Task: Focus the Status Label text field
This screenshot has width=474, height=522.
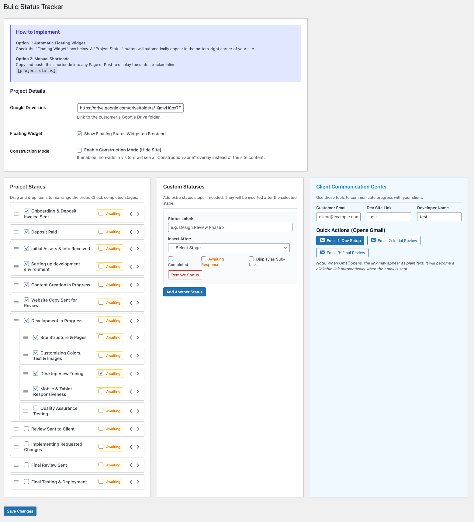Action: click(230, 227)
